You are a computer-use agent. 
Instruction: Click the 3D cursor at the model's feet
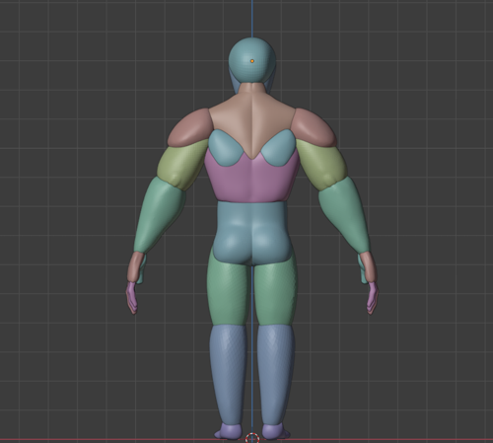252,438
